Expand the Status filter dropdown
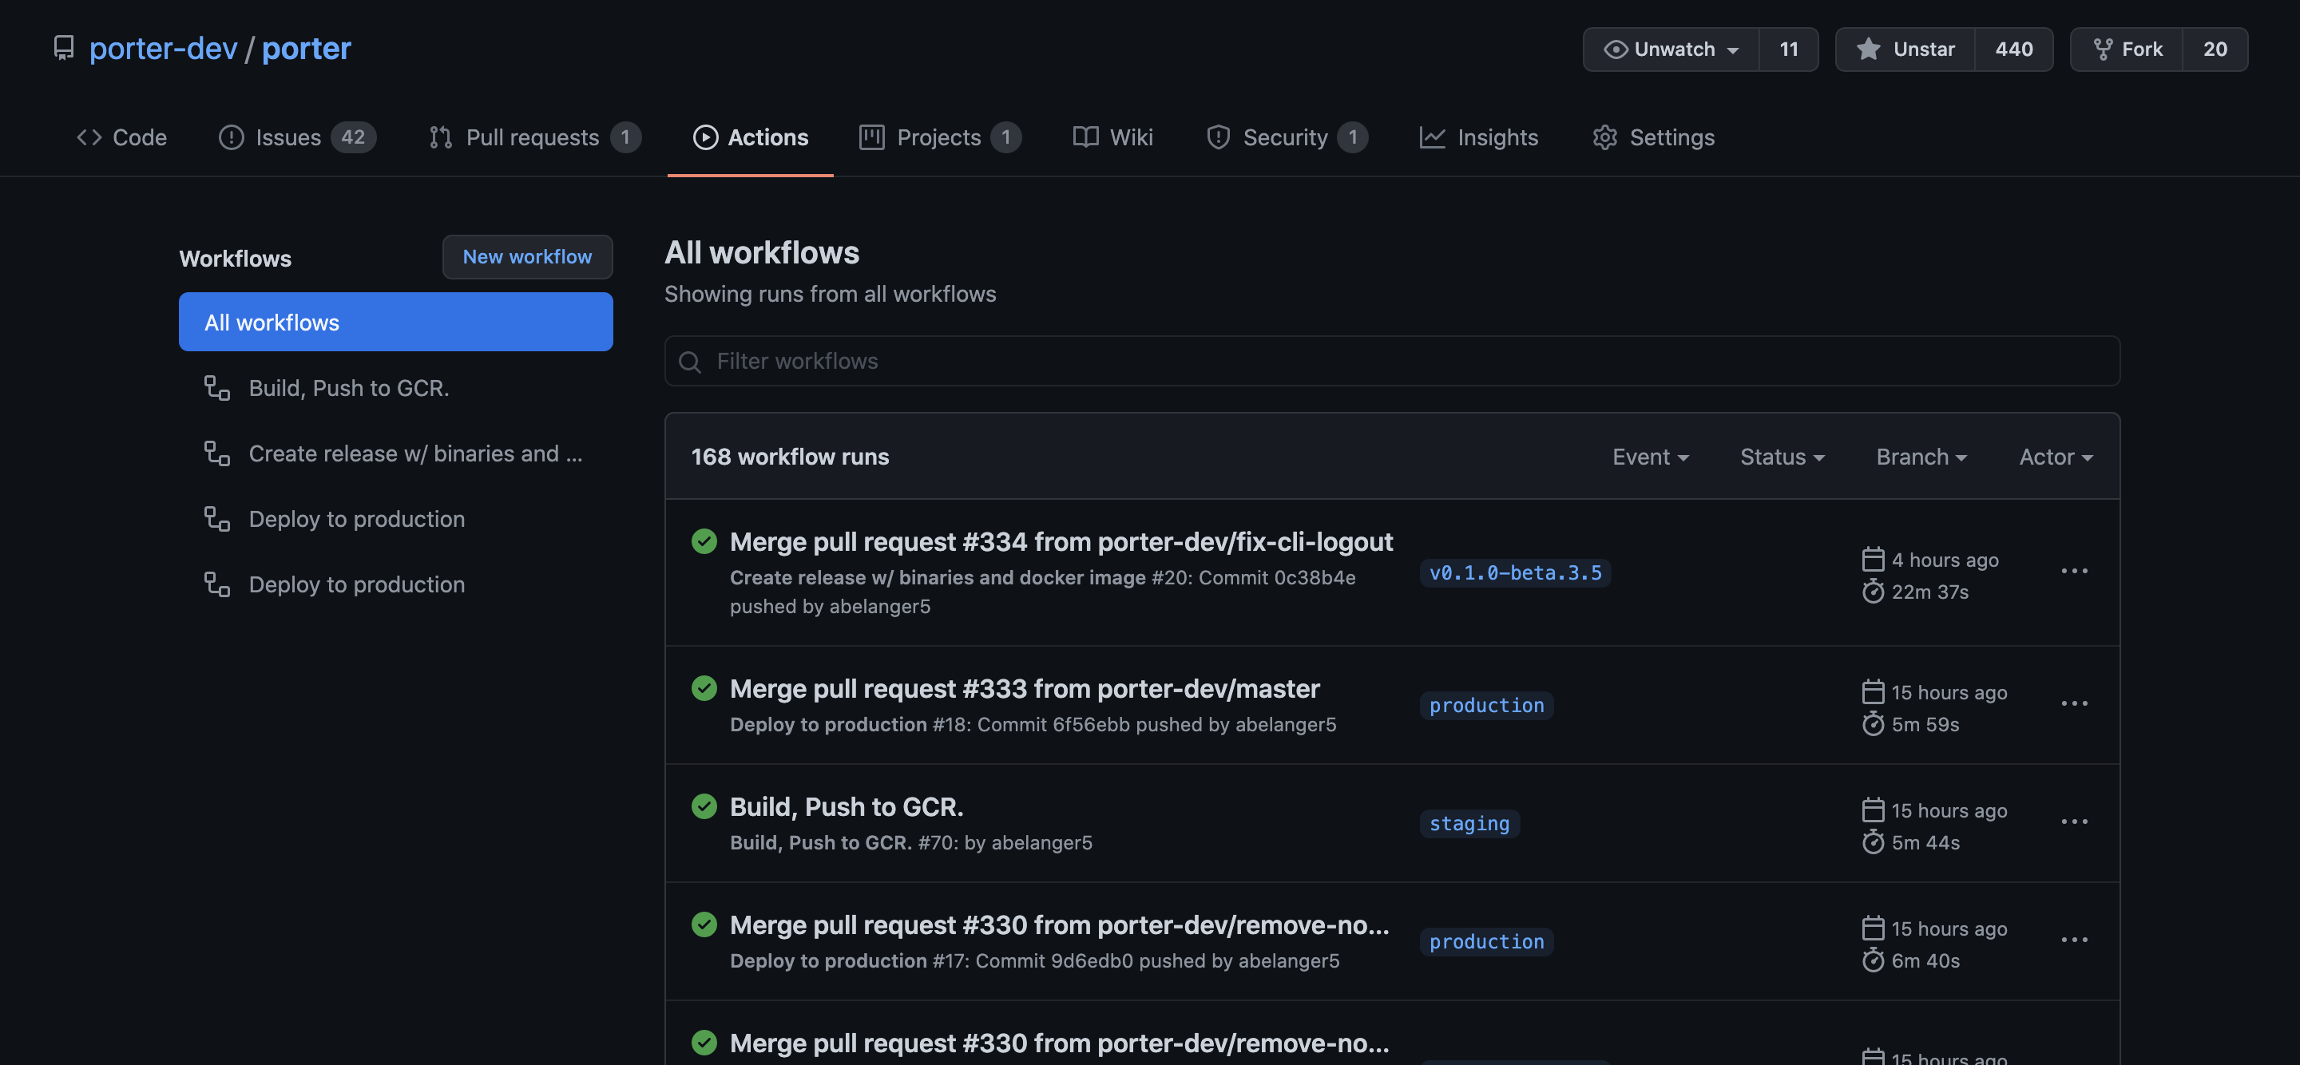 click(1781, 457)
